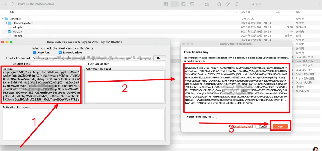This screenshot has width=322, height=151.
Task: Select the Contents folder icon
Action: tap(7, 19)
